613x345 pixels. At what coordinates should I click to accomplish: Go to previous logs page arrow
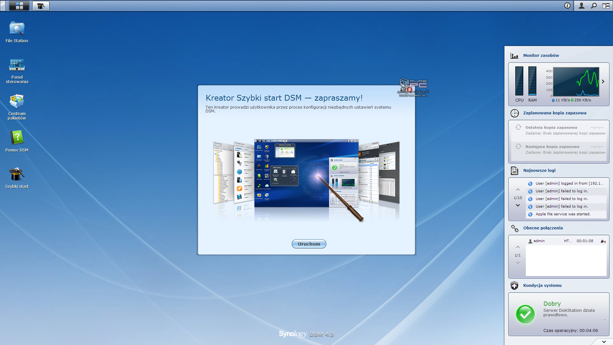[518, 190]
